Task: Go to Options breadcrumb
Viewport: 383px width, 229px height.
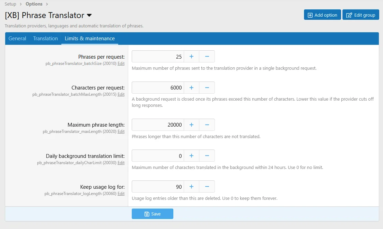Action: click(x=34, y=4)
